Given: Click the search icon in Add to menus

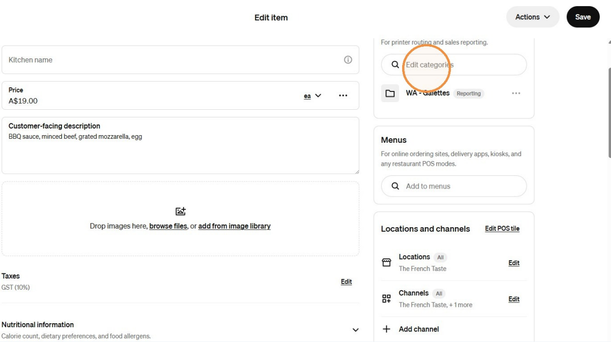Looking at the screenshot, I should [395, 186].
